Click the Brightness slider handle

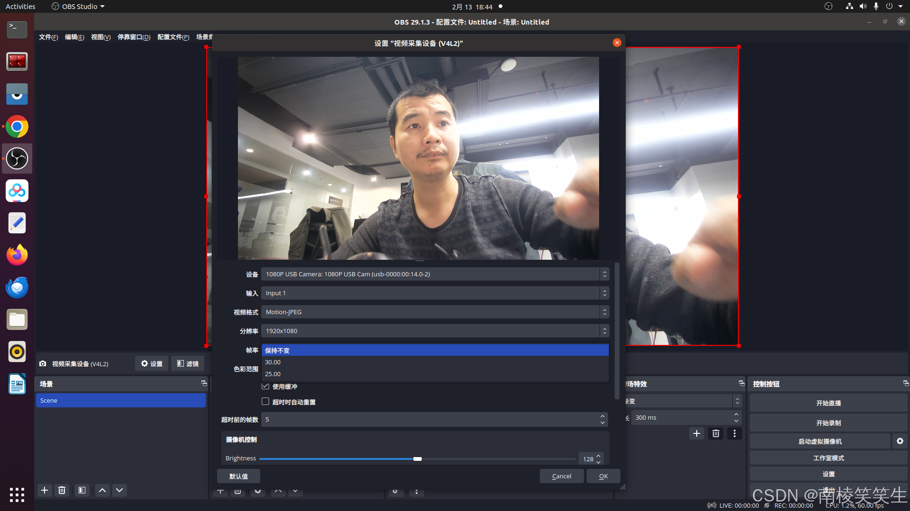[x=417, y=458]
